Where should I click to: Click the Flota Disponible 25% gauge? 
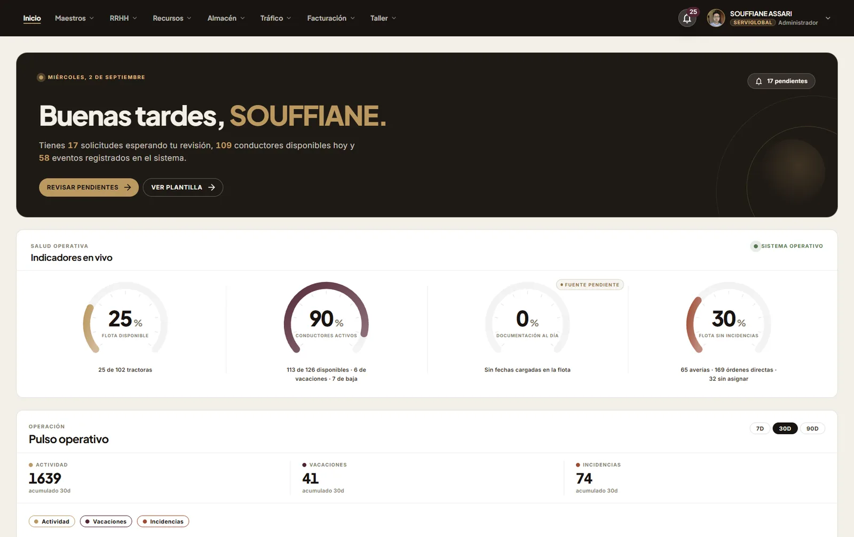[x=125, y=318]
